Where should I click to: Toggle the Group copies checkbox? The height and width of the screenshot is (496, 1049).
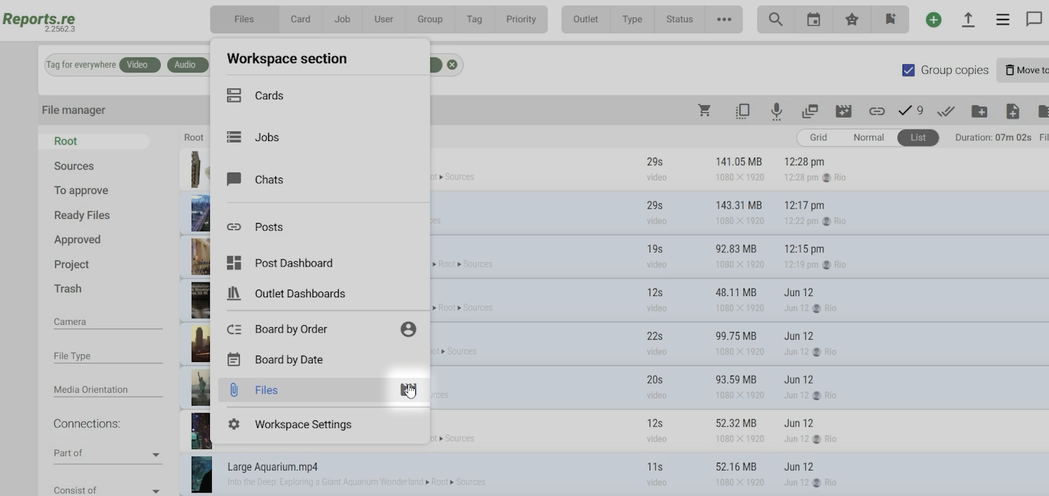tap(908, 70)
